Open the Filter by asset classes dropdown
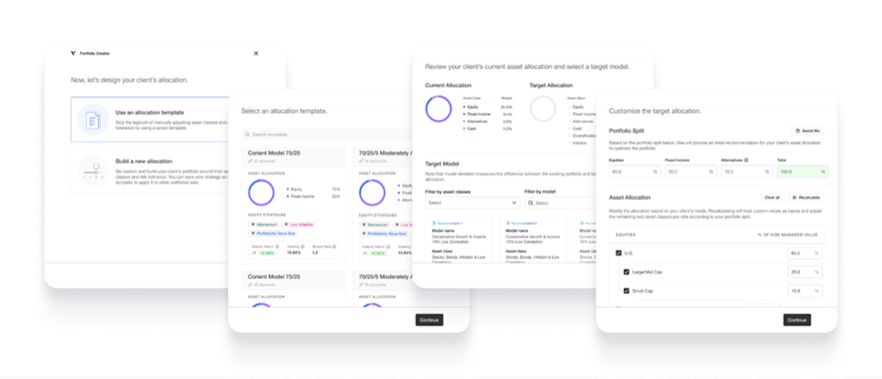The width and height of the screenshot is (882, 379). (472, 203)
